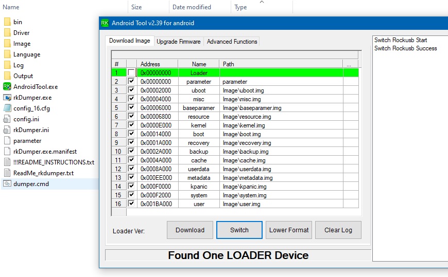Select the Language folder icon
Image resolution: width=448 pixels, height=277 pixels.
click(7, 54)
